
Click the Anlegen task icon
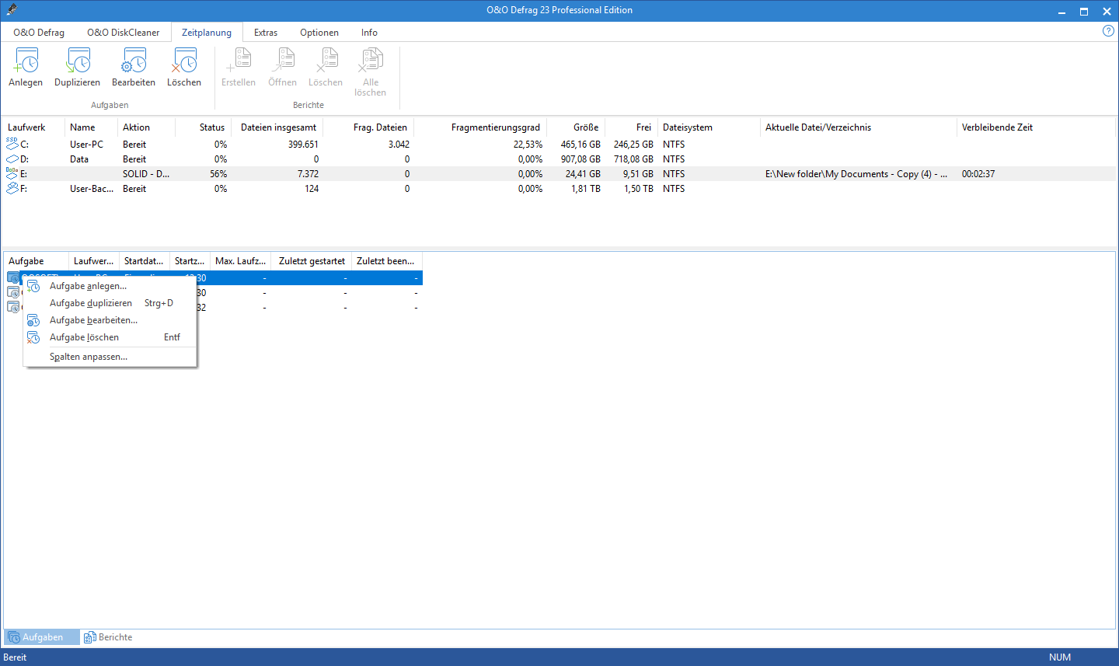click(26, 61)
